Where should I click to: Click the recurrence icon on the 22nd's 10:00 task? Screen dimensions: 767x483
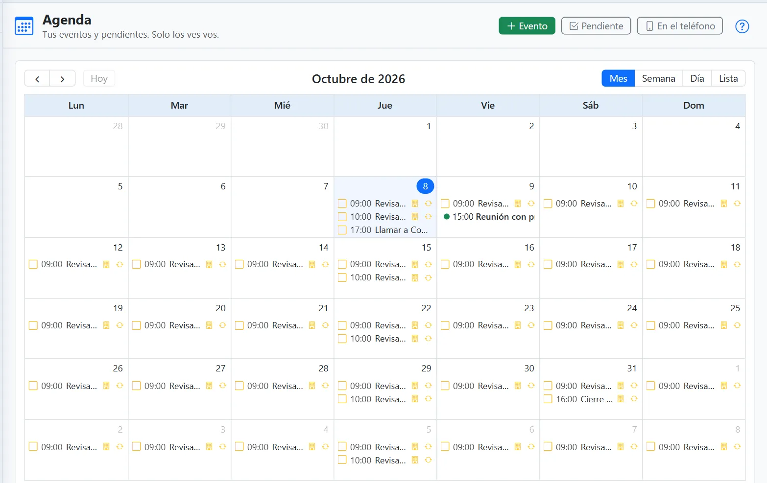click(x=428, y=339)
